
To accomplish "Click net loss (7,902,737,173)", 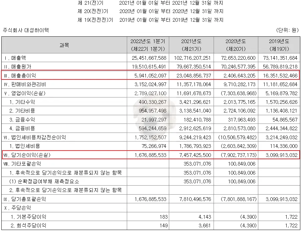I will [239, 155].
